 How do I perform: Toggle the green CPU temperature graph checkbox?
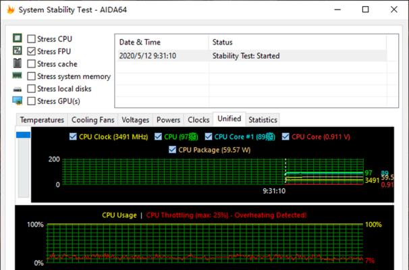coord(158,136)
